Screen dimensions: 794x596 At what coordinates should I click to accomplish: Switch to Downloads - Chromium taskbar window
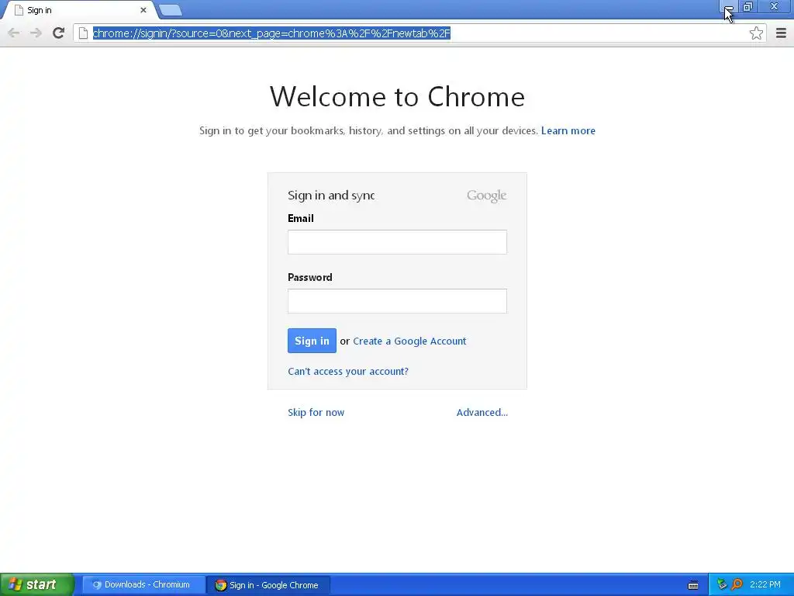pyautogui.click(x=143, y=585)
